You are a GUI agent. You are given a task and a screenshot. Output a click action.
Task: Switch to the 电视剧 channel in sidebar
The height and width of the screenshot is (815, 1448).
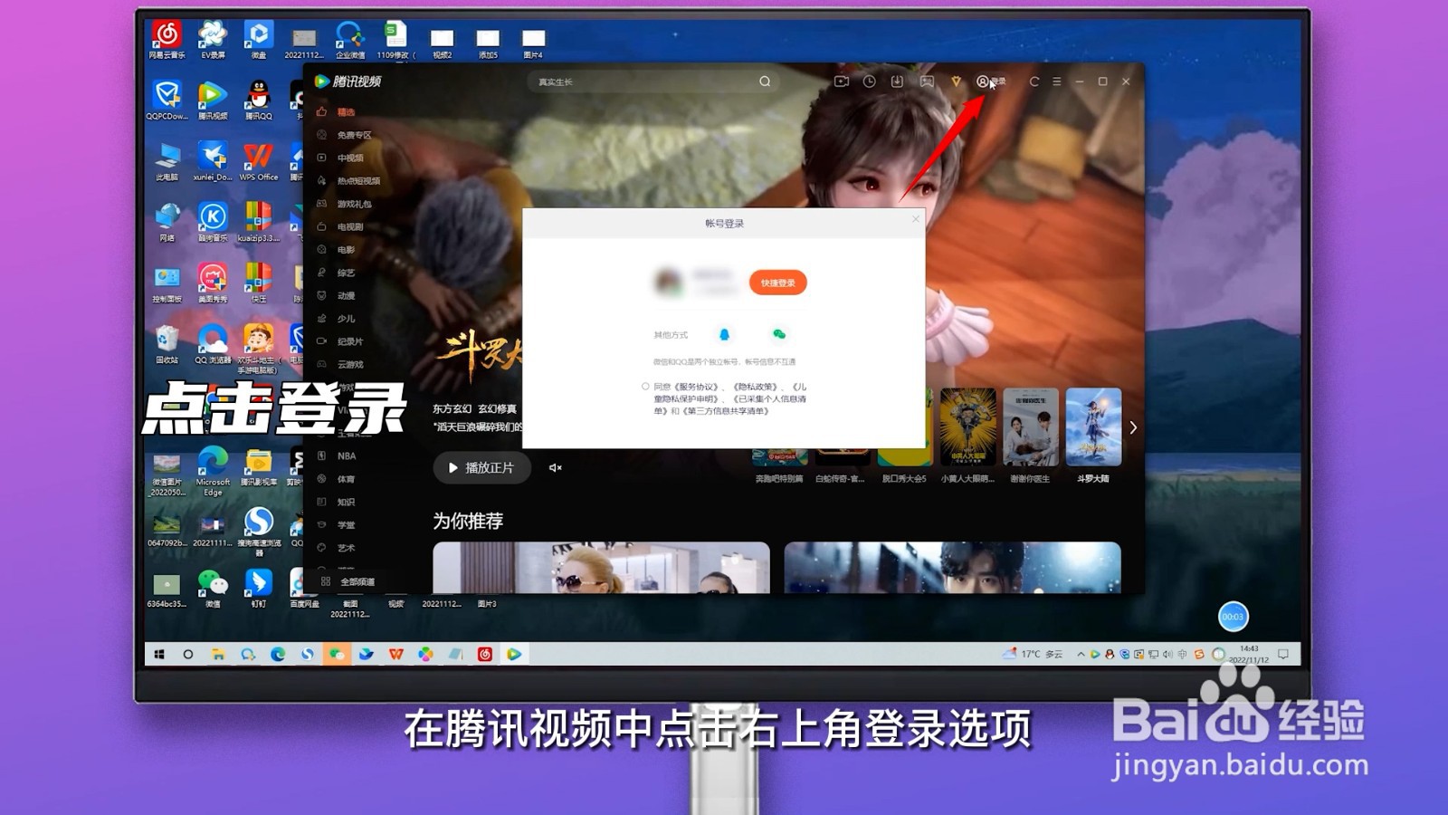tap(346, 225)
